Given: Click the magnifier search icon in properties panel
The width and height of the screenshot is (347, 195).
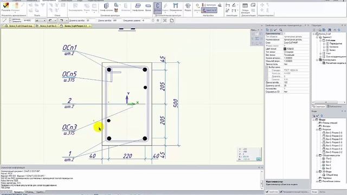Looking at the screenshot, I should click(281, 30).
